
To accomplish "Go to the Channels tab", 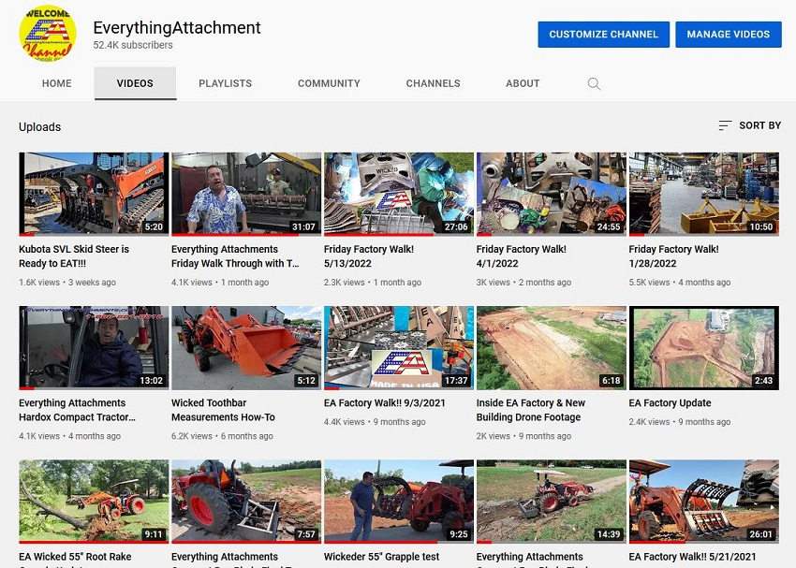I will pyautogui.click(x=433, y=83).
